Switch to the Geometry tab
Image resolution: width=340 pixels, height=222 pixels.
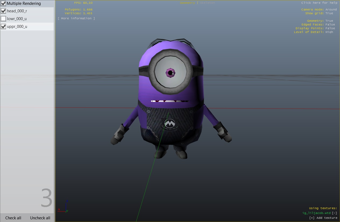click(187, 3)
